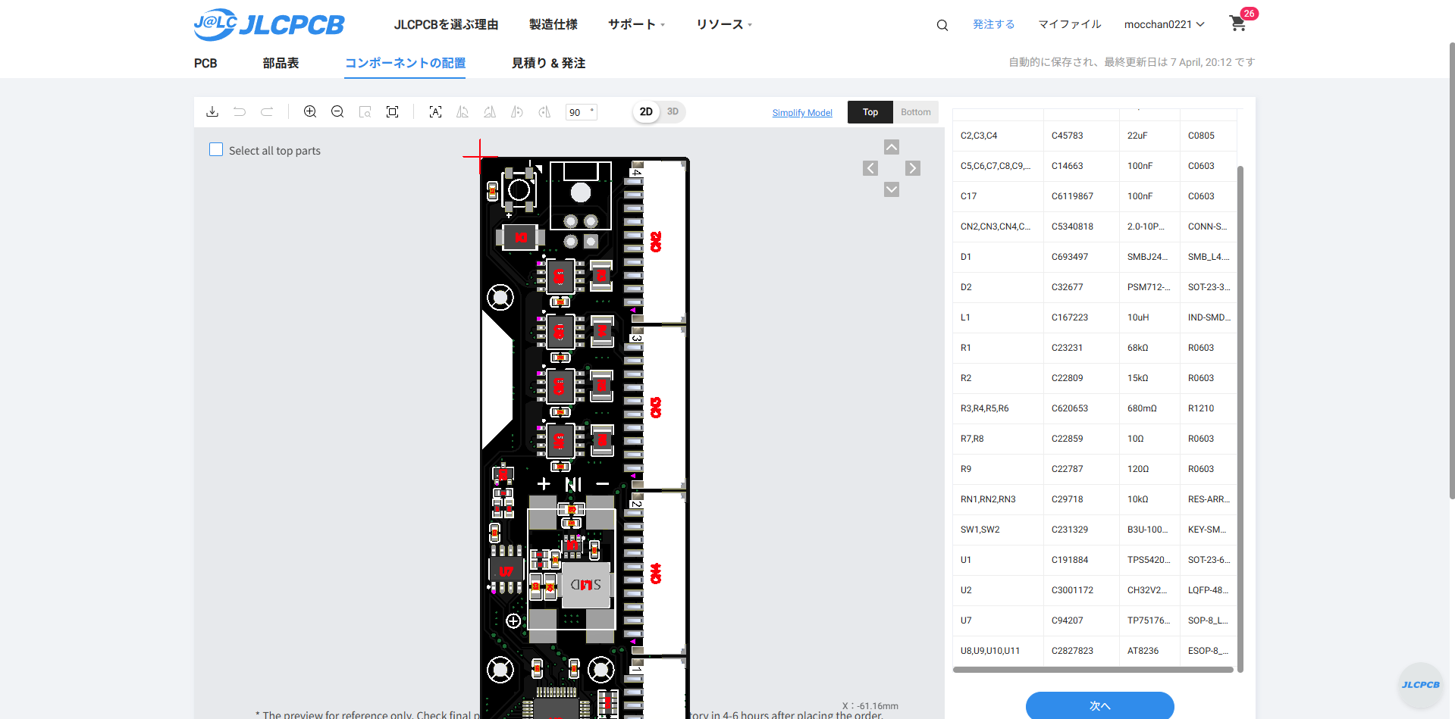Click the parts table vertical scrollbar
Image resolution: width=1455 pixels, height=719 pixels.
coord(1240,418)
